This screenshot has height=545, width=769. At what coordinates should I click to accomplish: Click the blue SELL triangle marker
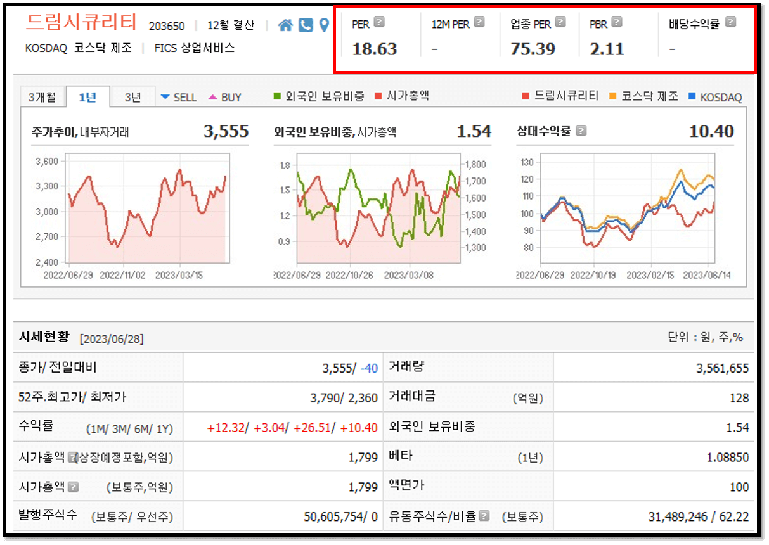[165, 97]
